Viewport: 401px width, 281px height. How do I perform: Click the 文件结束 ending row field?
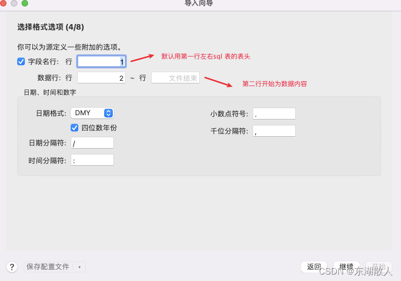(x=175, y=78)
